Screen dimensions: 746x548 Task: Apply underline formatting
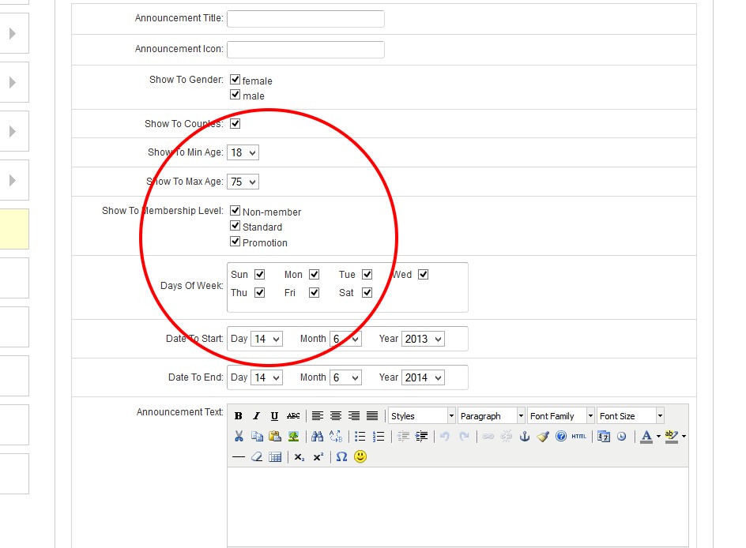click(274, 416)
